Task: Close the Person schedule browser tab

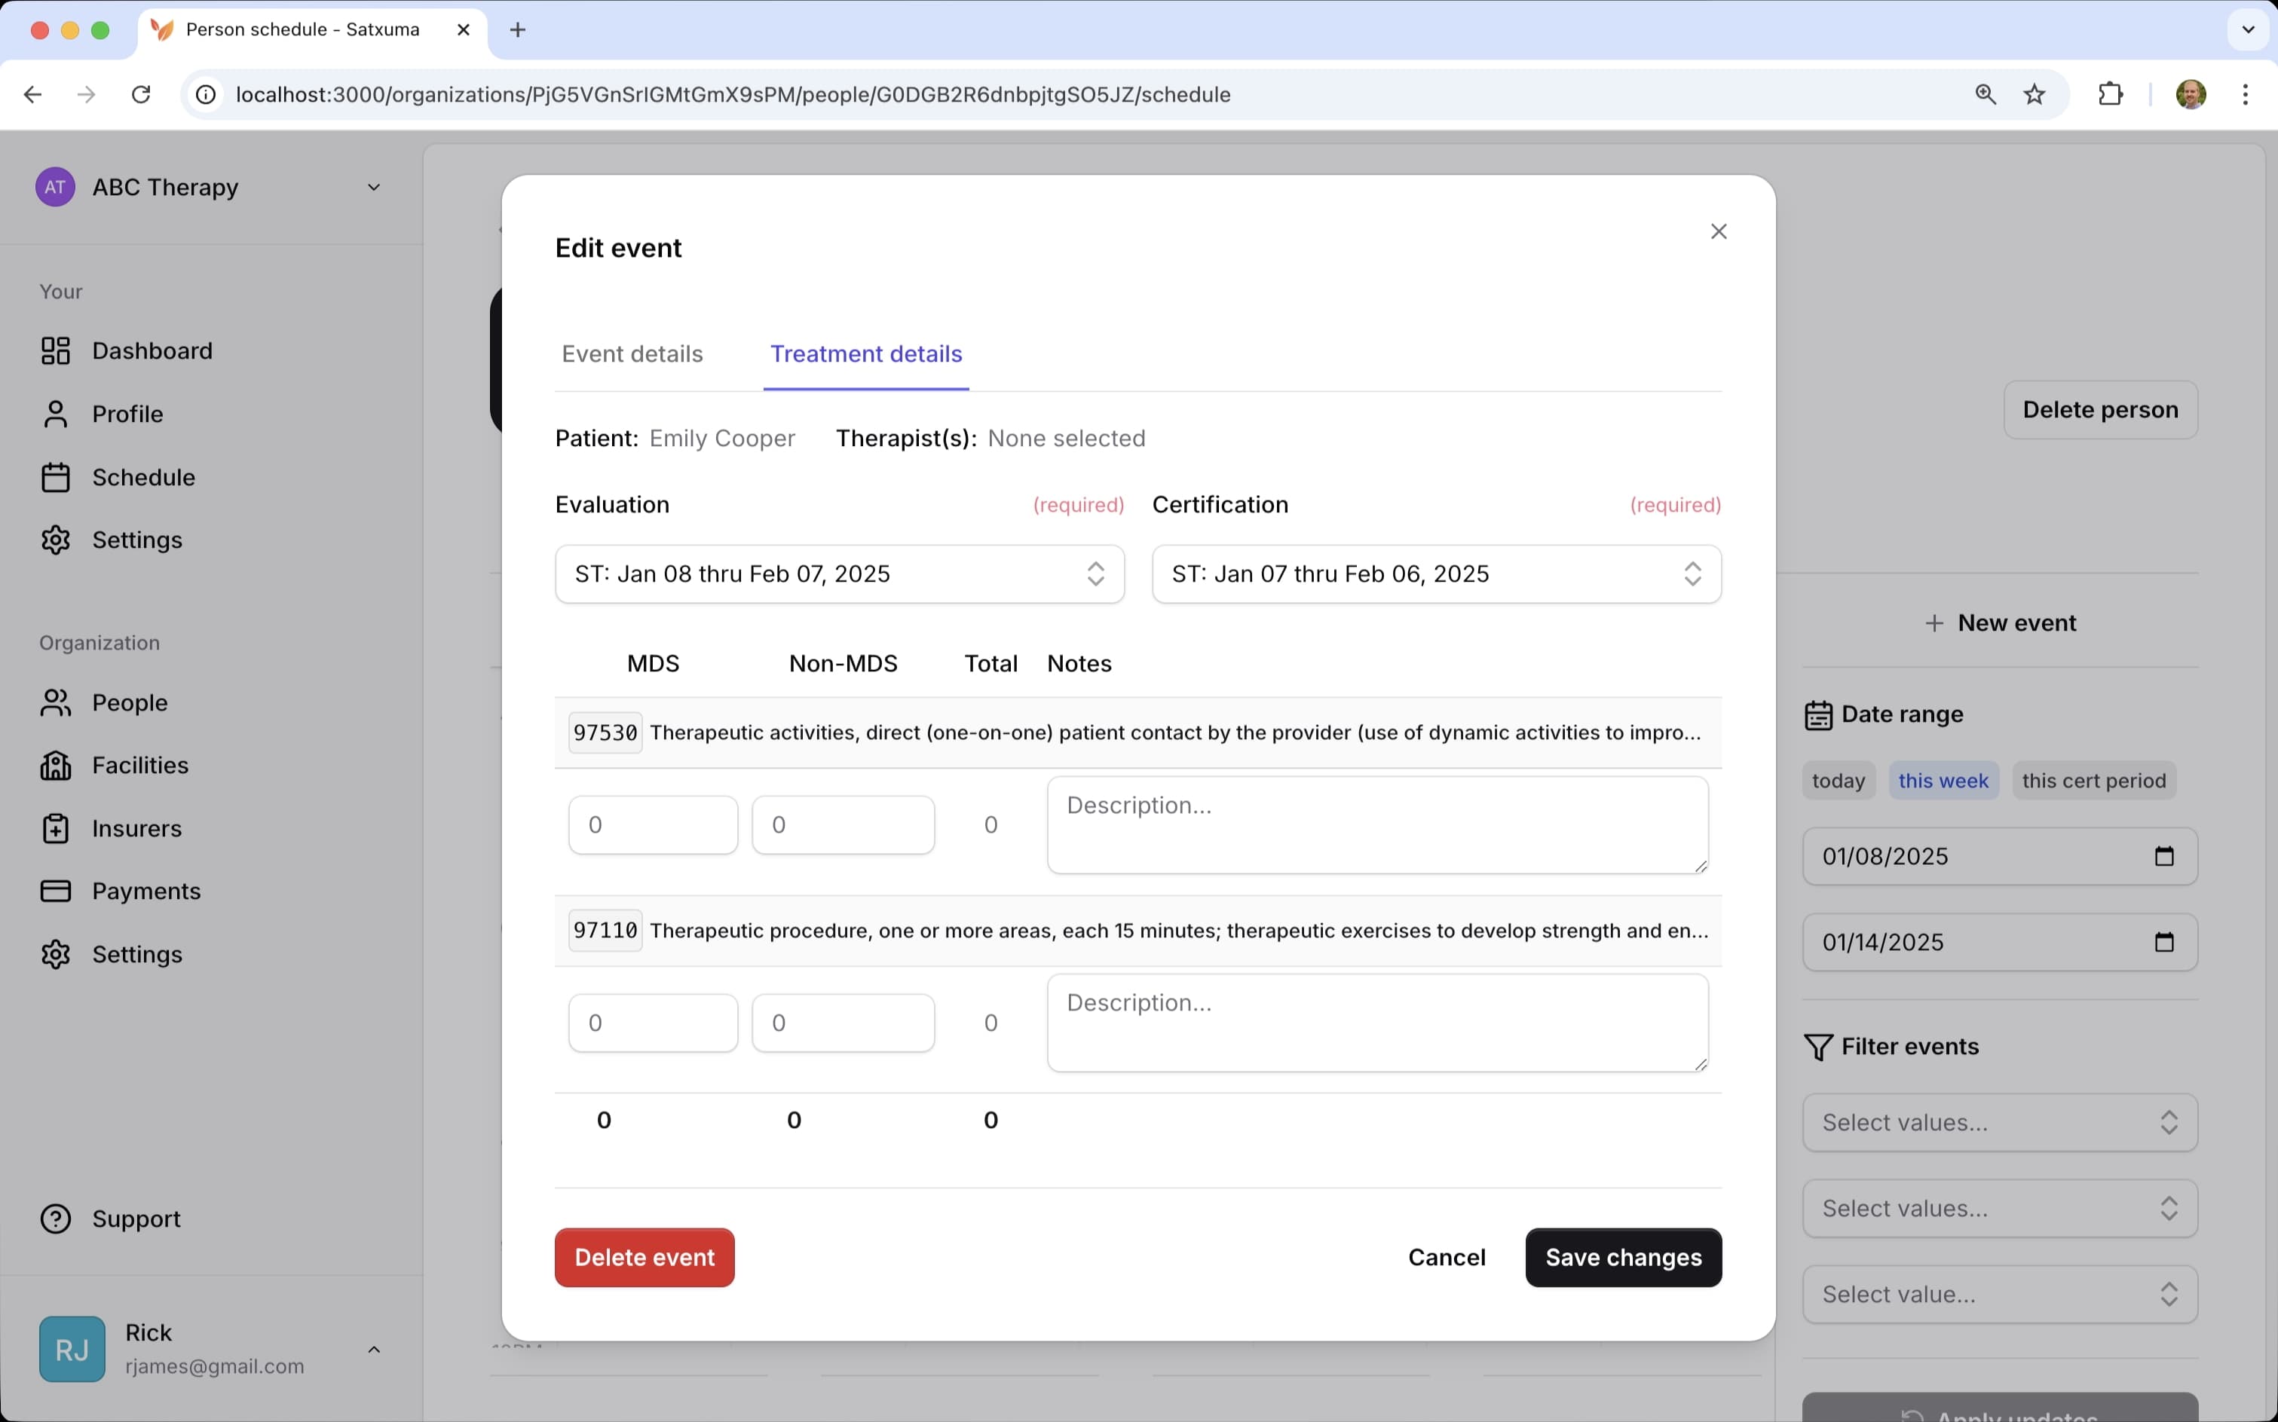Action: (463, 30)
